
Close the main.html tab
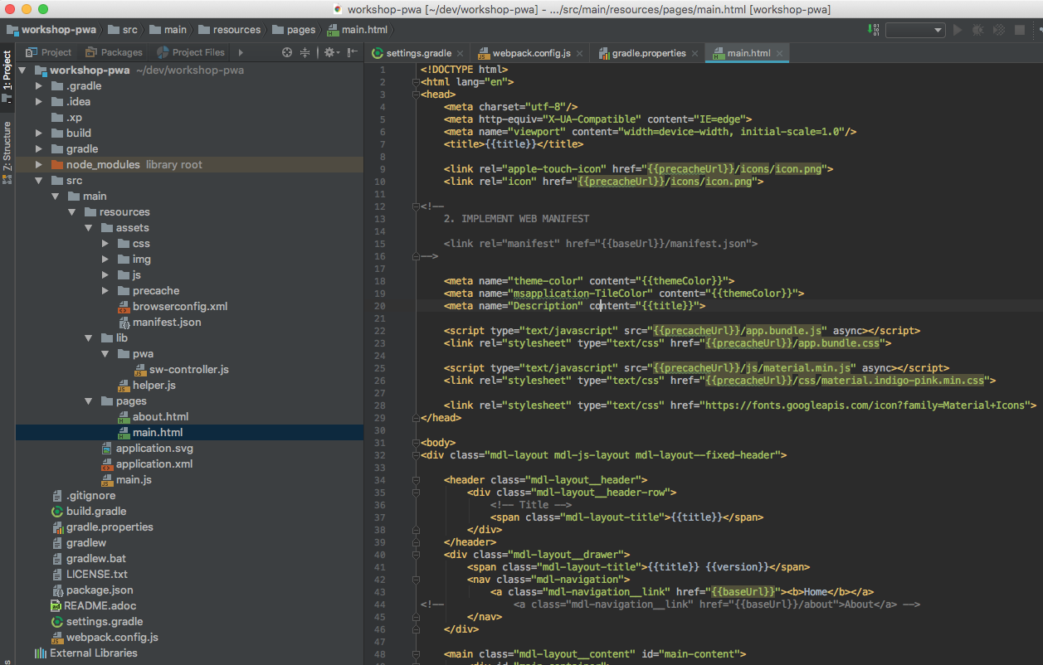click(780, 53)
